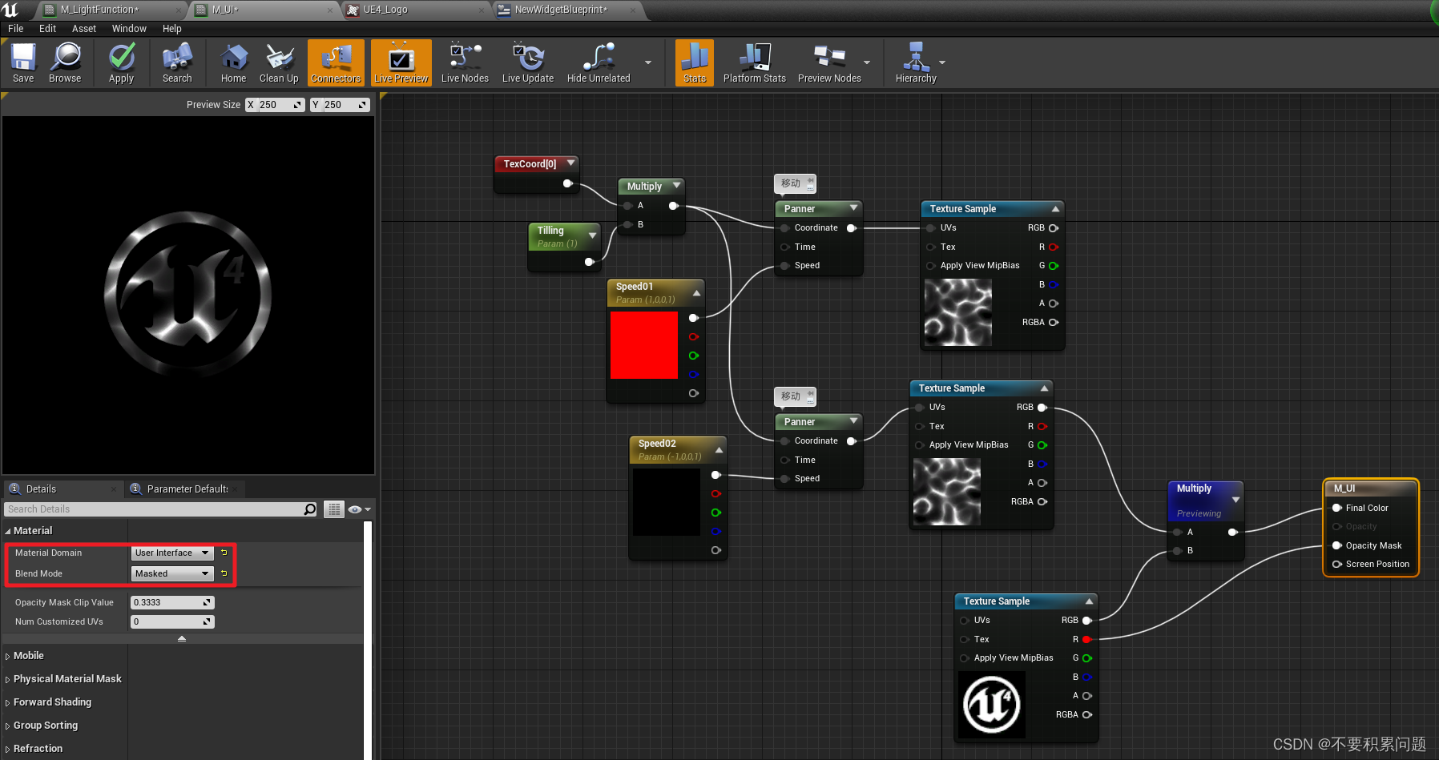Toggle Live Preview in toolbar
Image resolution: width=1439 pixels, height=760 pixels.
click(401, 62)
